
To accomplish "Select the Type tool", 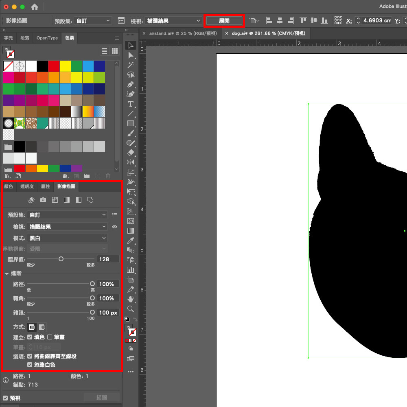I will point(131,104).
